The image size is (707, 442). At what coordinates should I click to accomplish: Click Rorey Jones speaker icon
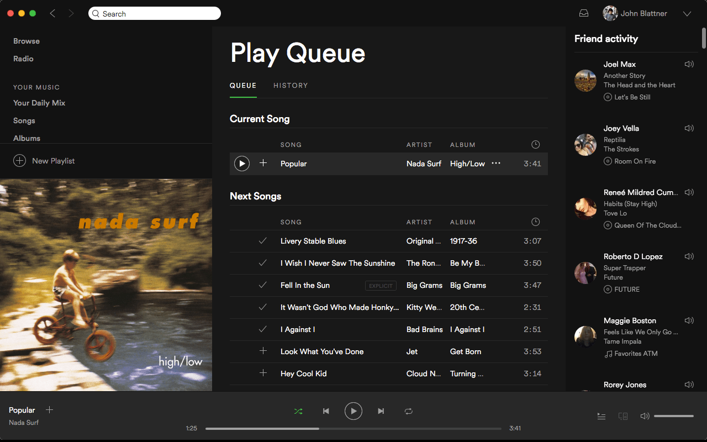tap(689, 385)
